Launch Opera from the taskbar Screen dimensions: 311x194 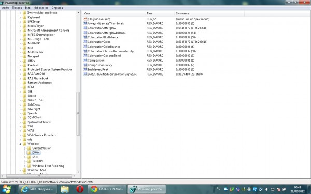[80, 189]
